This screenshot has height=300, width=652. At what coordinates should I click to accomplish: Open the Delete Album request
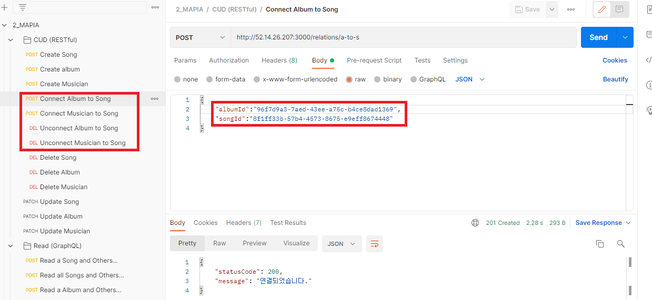60,172
